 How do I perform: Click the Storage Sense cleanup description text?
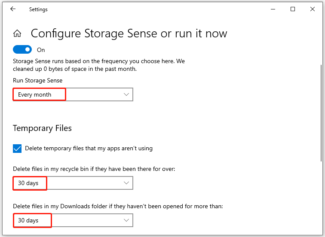pos(98,64)
